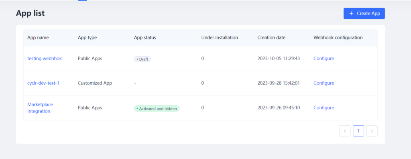Go to the next page arrow

pyautogui.click(x=372, y=131)
